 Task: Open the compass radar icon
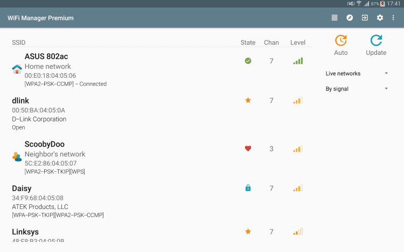click(x=350, y=18)
